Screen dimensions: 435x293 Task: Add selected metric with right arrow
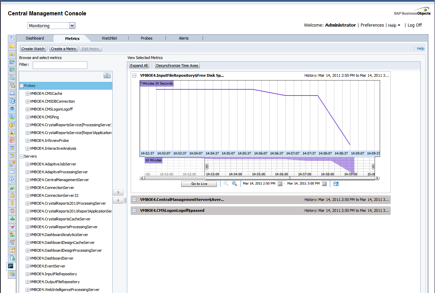(x=118, y=193)
